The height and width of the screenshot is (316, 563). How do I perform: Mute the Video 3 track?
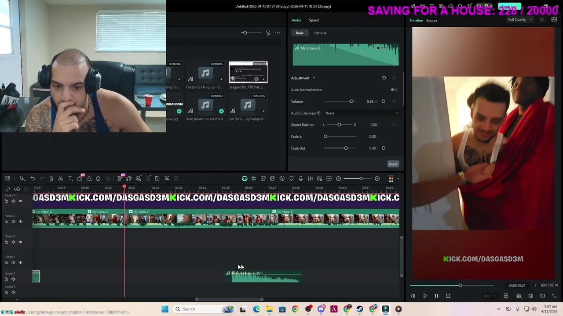click(13, 222)
